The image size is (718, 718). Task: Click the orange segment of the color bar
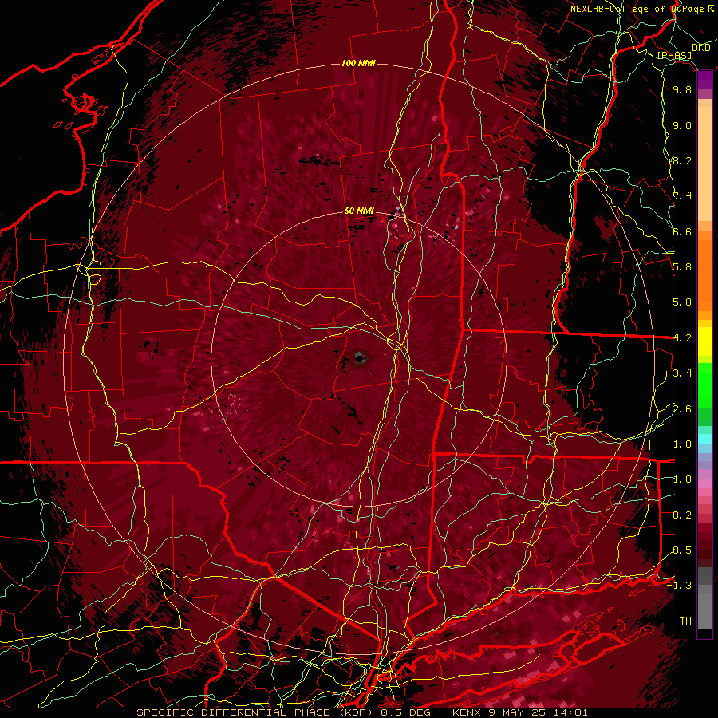(x=704, y=274)
